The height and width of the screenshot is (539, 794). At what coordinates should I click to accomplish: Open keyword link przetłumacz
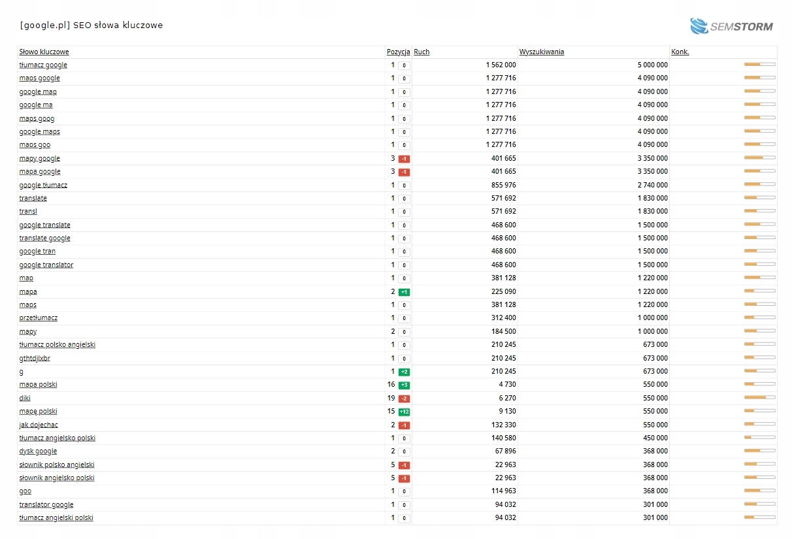coord(38,318)
